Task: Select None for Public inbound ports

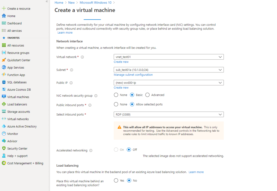Action: point(116,104)
